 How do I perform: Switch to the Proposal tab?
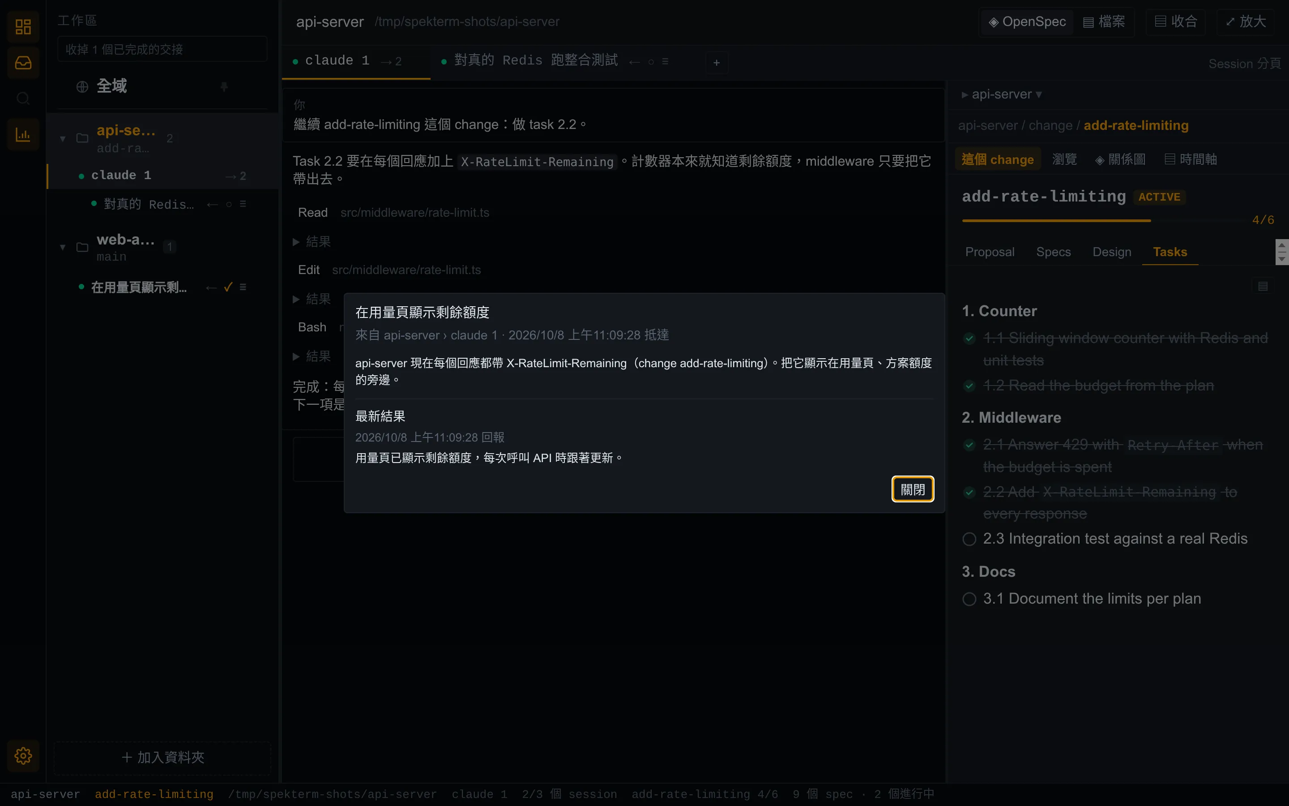point(990,252)
